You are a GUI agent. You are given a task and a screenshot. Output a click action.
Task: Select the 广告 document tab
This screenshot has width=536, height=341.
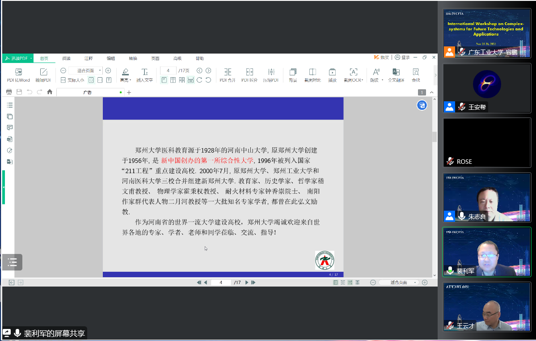click(90, 92)
